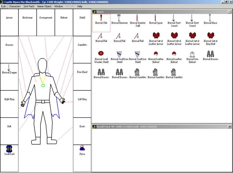Select the Normal Quarter Staff

pos(137,18)
